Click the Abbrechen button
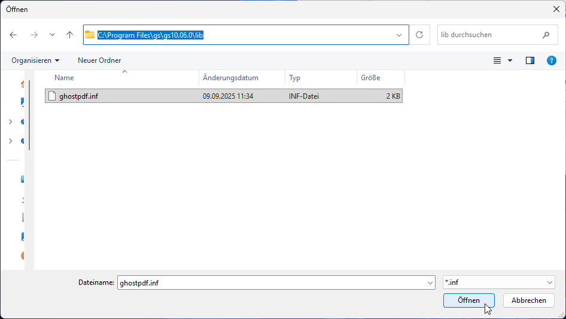This screenshot has width=566, height=319. [529, 300]
